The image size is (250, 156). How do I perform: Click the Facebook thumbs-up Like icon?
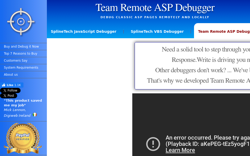(x=4, y=85)
